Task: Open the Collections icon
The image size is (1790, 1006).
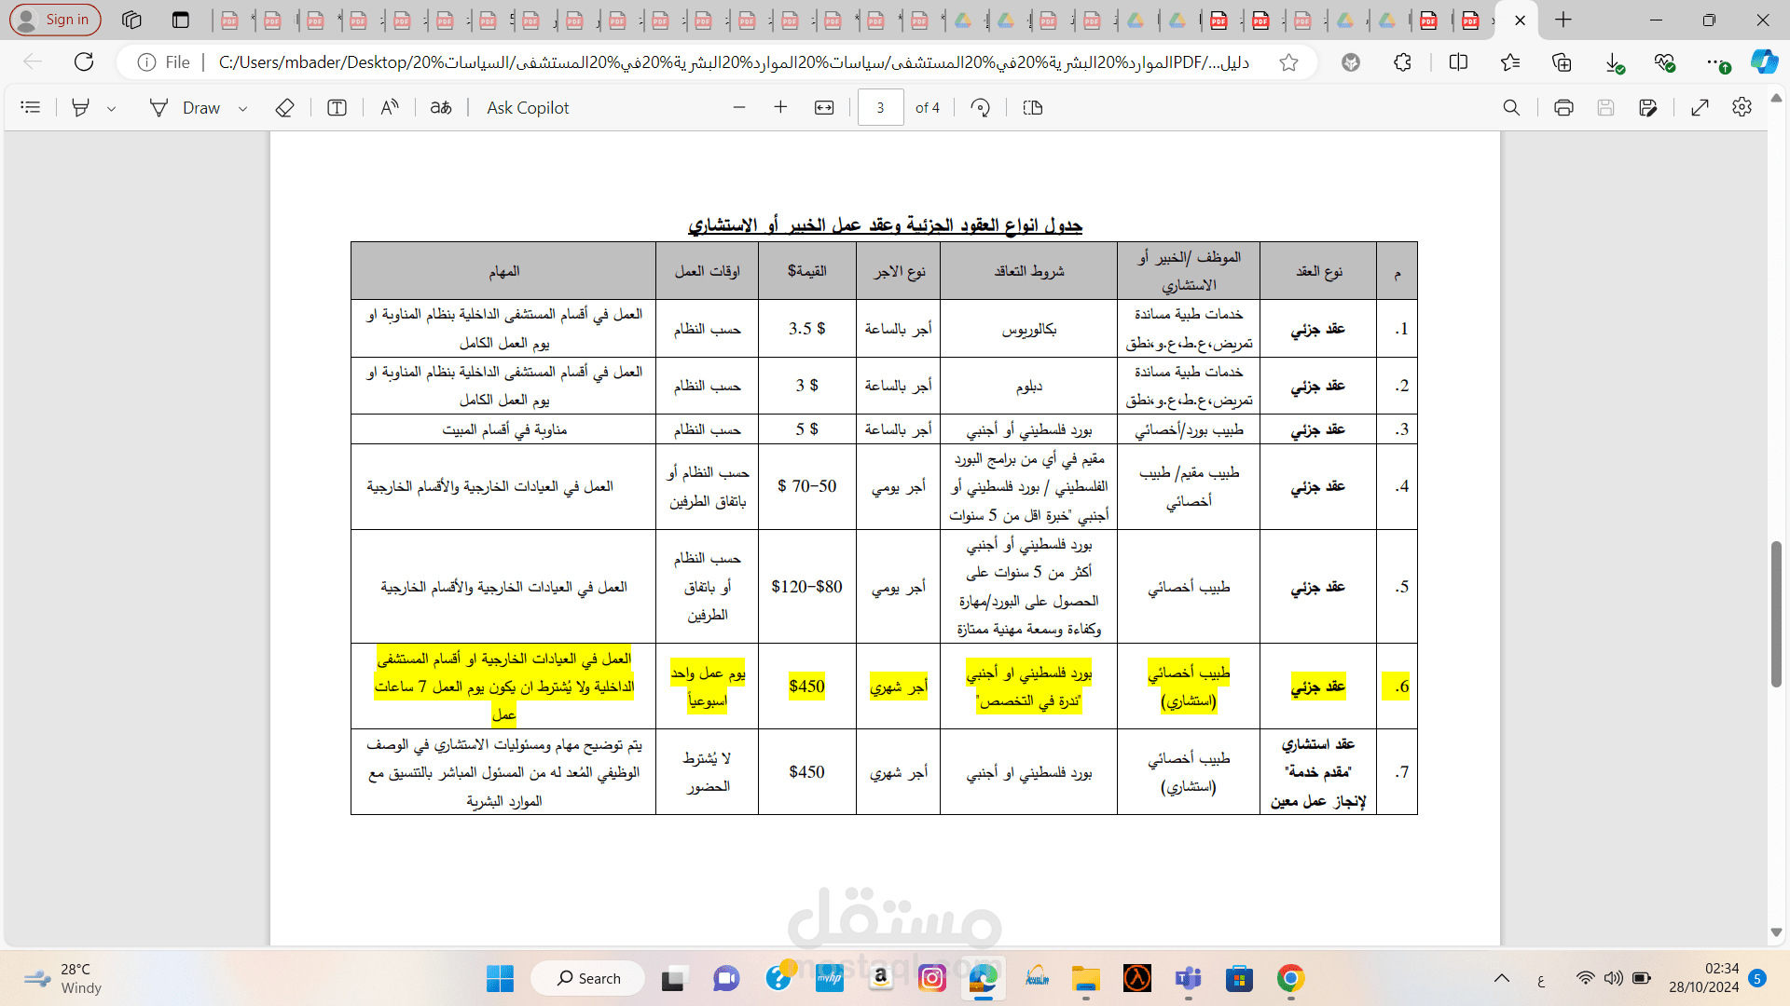Action: (x=1562, y=62)
